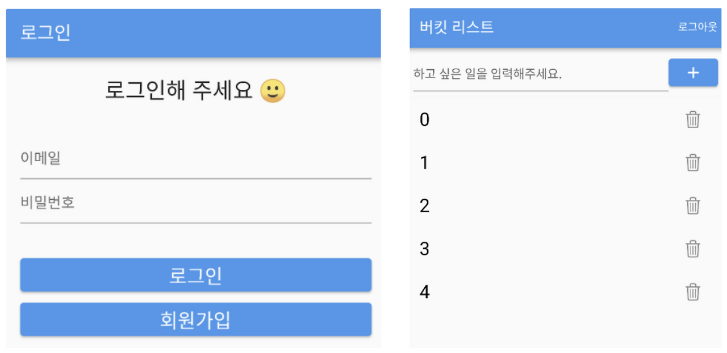Remove item 2 using its trash icon
Screen dimensions: 727x353
pos(692,205)
